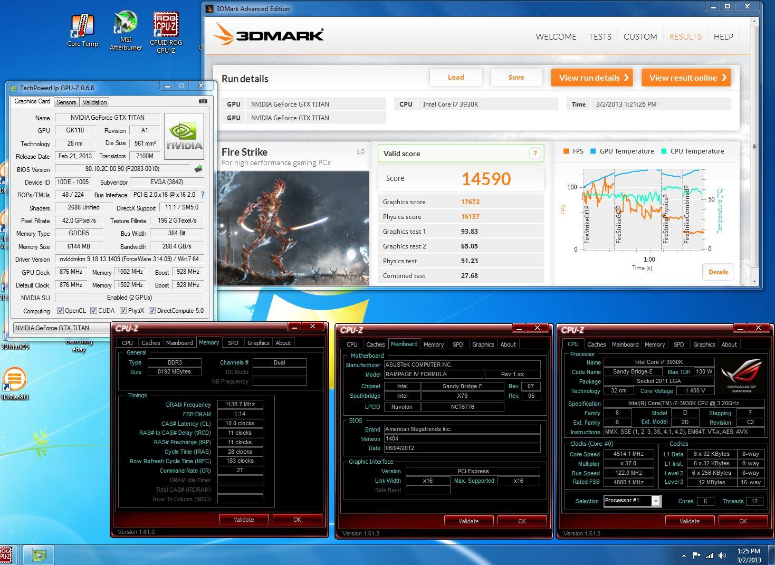Click the BIOS Version field in GPU-Z
Image resolution: width=775 pixels, height=565 pixels.
(x=122, y=169)
